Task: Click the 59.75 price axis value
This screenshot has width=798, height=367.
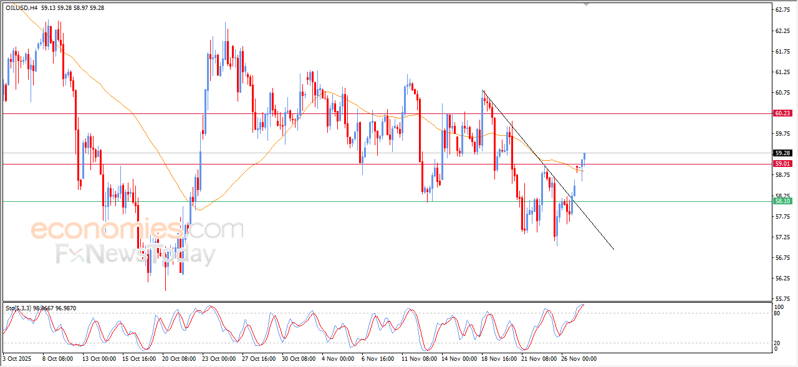Action: coord(783,134)
